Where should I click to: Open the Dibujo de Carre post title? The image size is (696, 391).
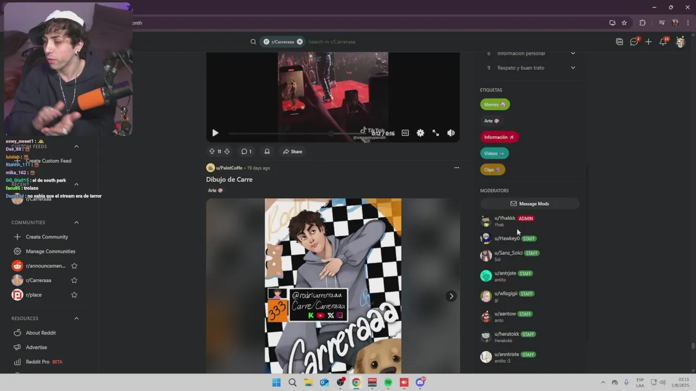(x=229, y=179)
